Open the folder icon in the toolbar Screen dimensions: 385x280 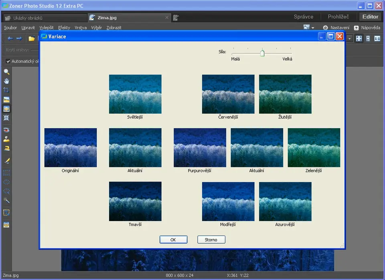(31, 38)
